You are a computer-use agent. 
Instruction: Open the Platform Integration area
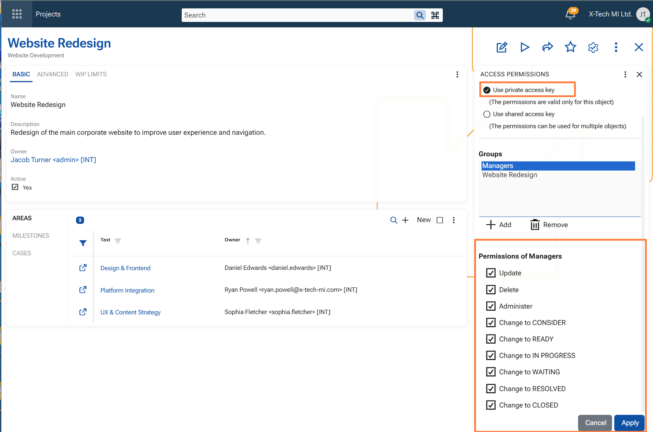point(127,290)
